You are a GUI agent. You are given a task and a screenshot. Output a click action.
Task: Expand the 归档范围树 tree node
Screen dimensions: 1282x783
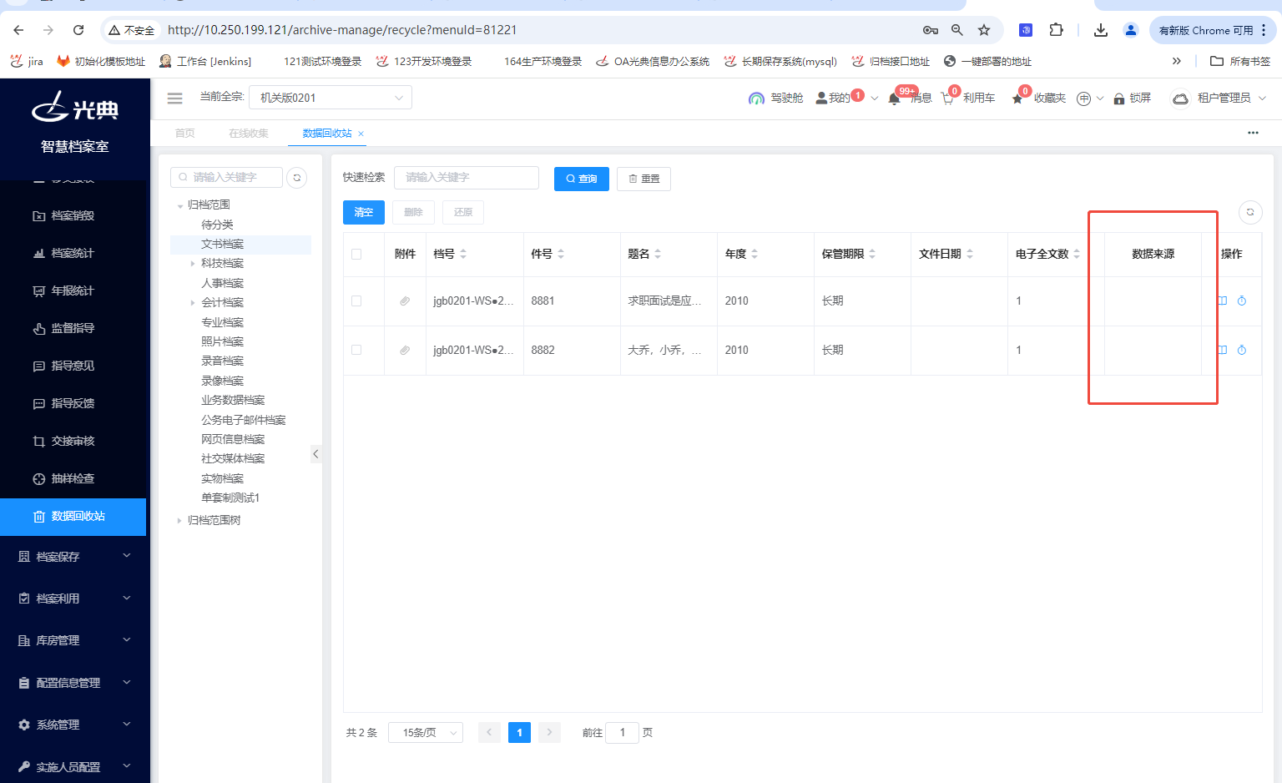click(x=179, y=521)
